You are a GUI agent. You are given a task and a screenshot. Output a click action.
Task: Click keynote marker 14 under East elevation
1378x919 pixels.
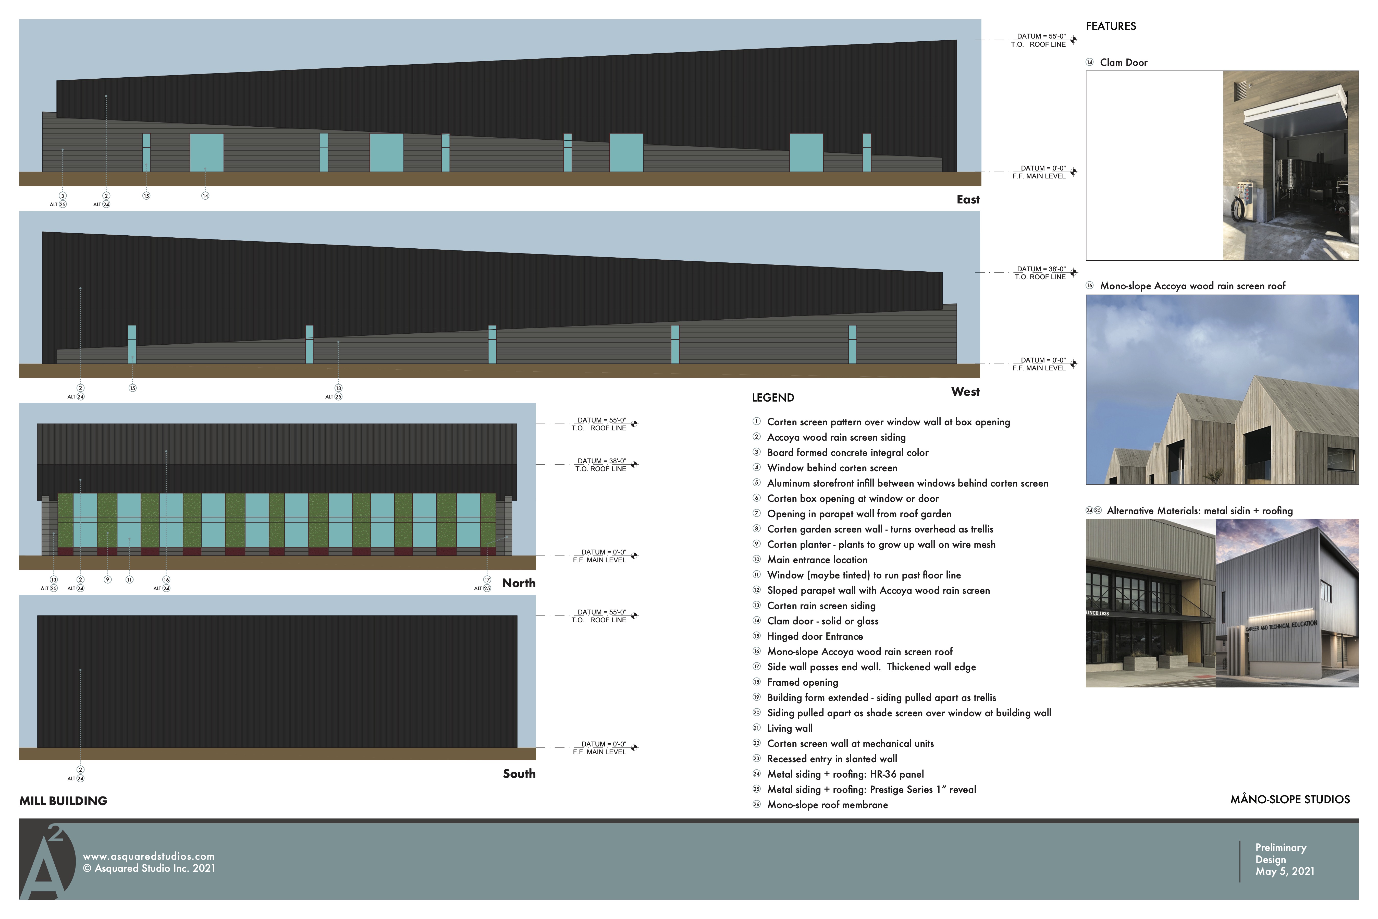[205, 196]
